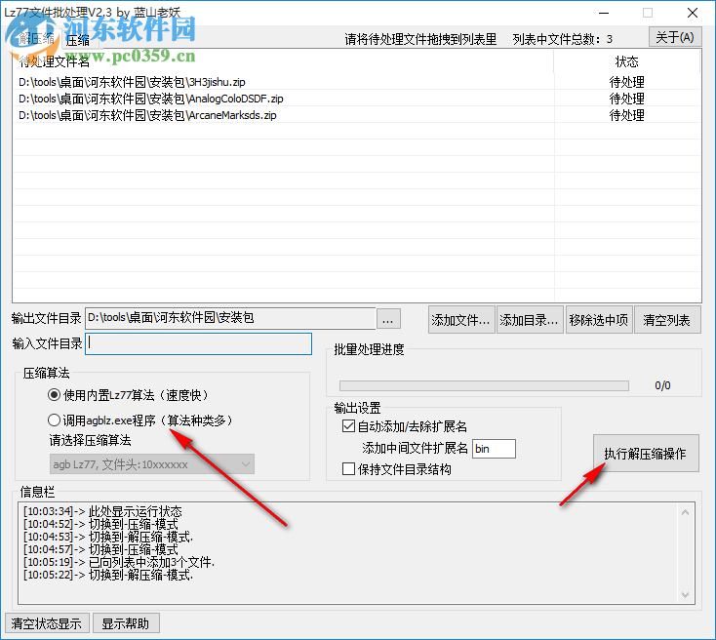Click status 待处理 of ArcaneMarksds.zip row
Viewport: 716px width, 640px height.
click(626, 115)
